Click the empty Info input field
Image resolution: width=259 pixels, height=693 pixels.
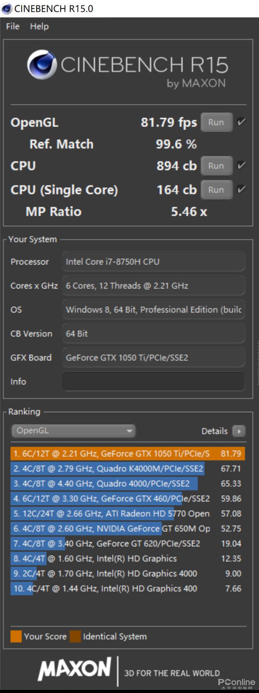click(153, 382)
